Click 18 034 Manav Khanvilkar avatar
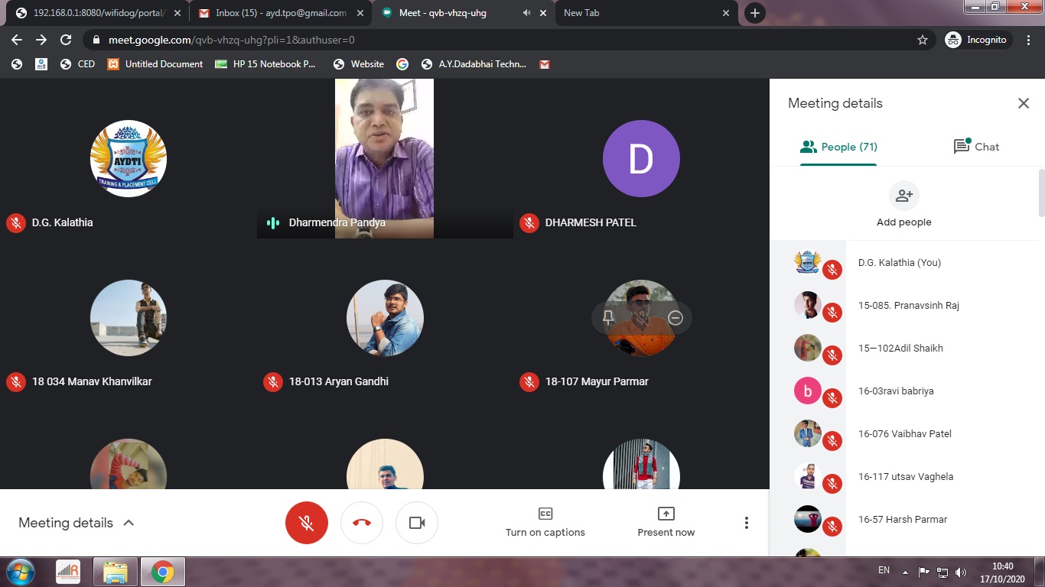 point(129,318)
